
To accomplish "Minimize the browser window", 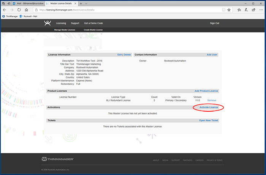I will (245, 3).
